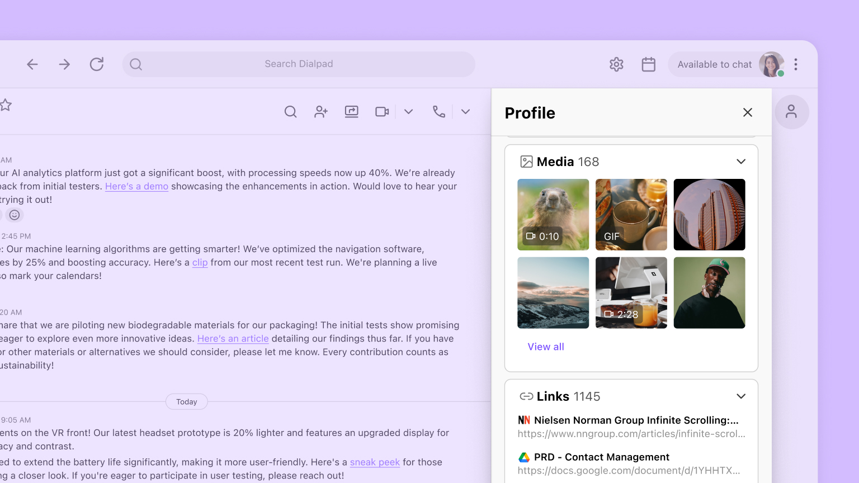Refresh the current view
Viewport: 859px width, 483px height.
click(97, 64)
